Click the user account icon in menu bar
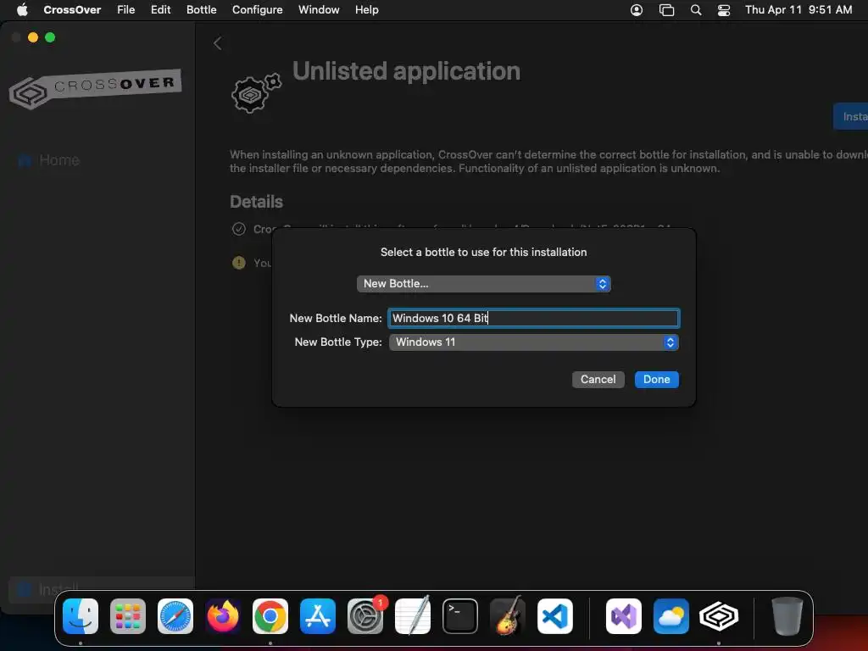 coord(637,10)
